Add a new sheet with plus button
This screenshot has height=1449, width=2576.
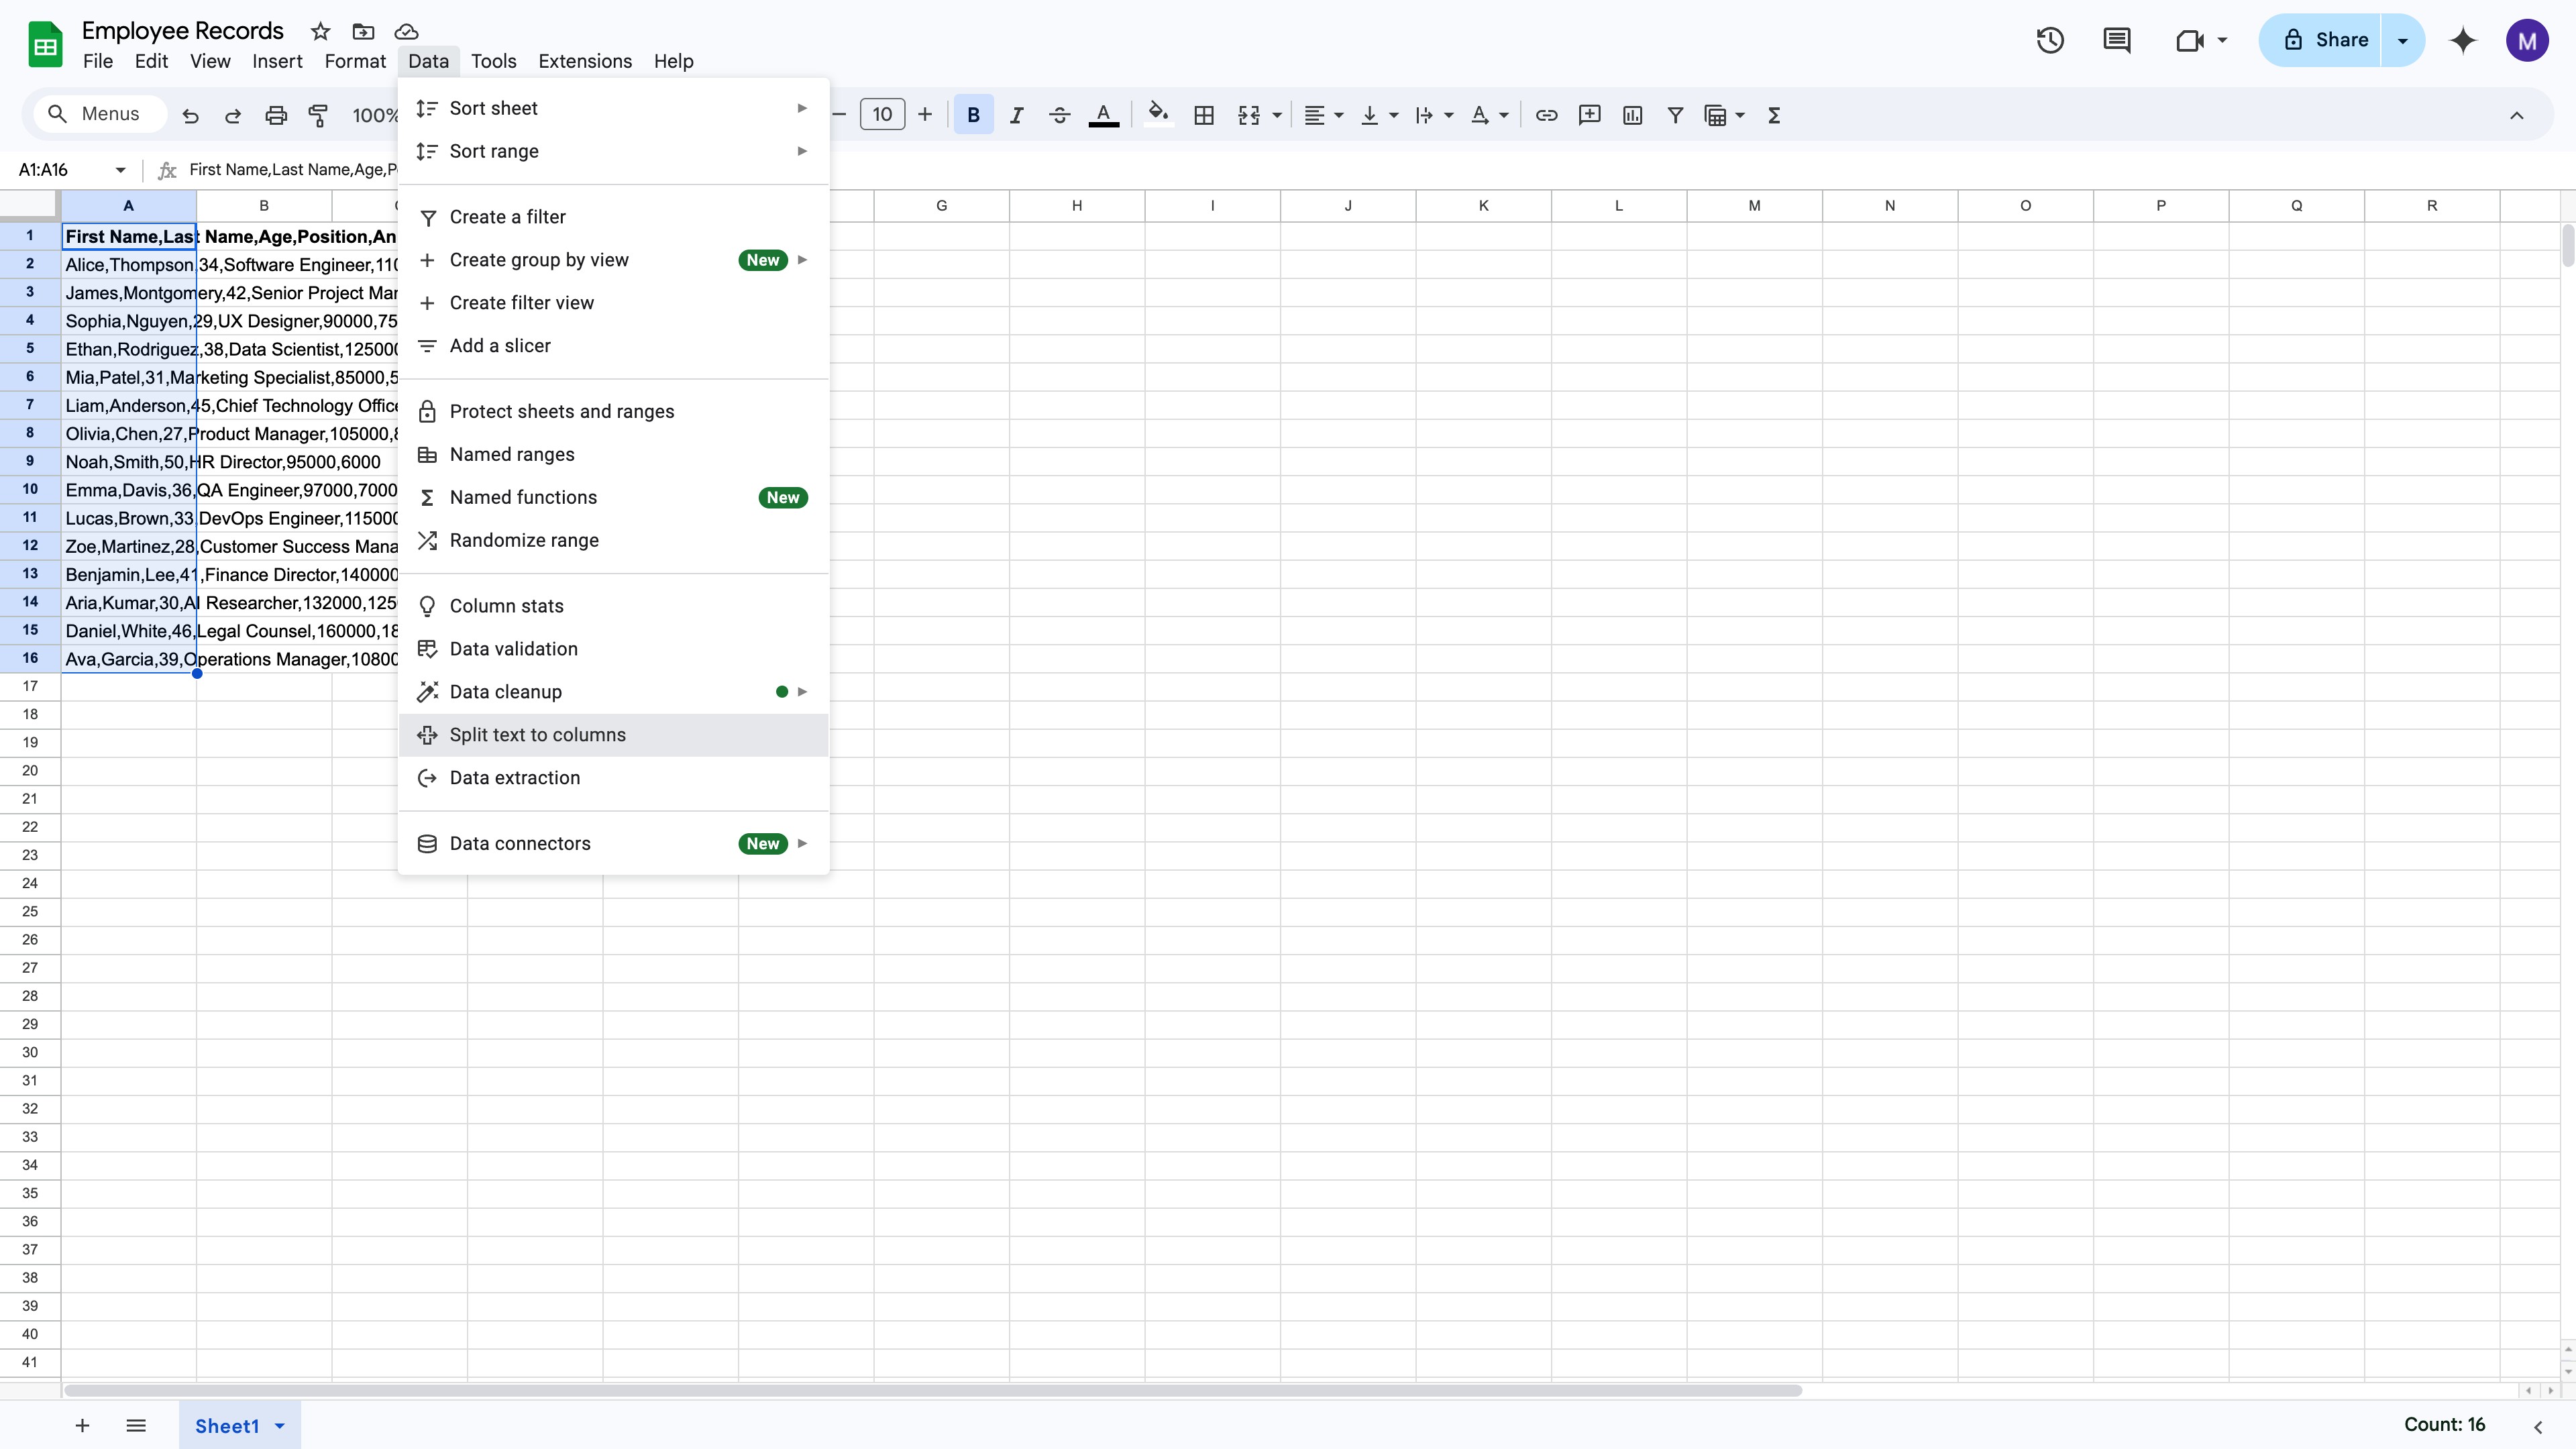[x=82, y=1425]
